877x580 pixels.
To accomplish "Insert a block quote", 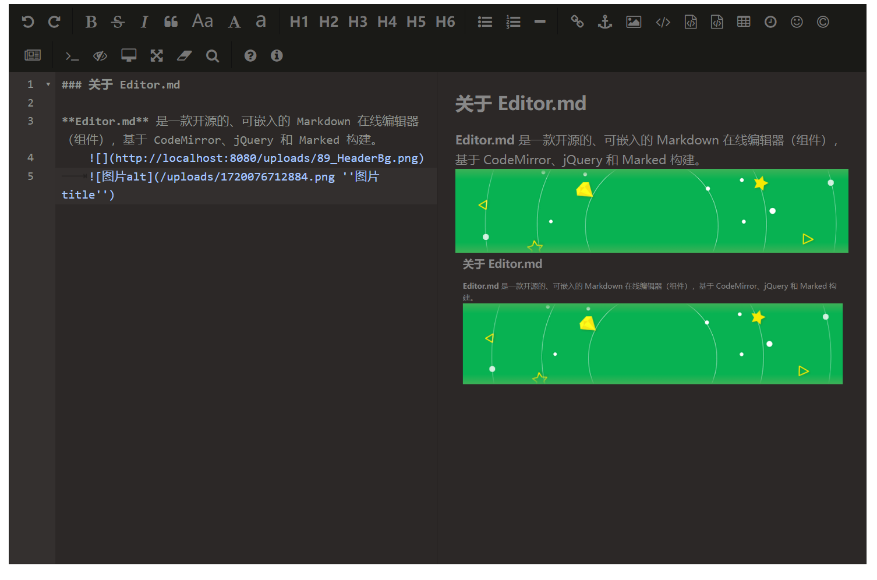I will tap(171, 22).
